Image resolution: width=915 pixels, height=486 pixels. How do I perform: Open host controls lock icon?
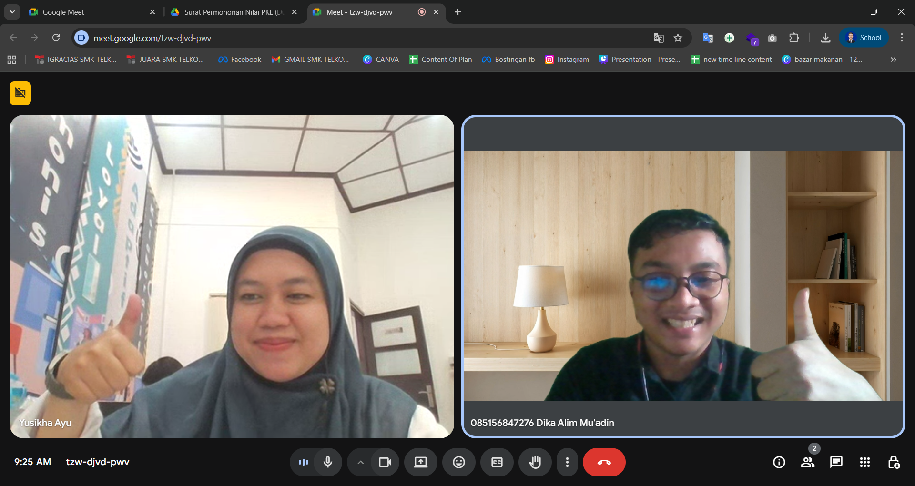click(894, 462)
